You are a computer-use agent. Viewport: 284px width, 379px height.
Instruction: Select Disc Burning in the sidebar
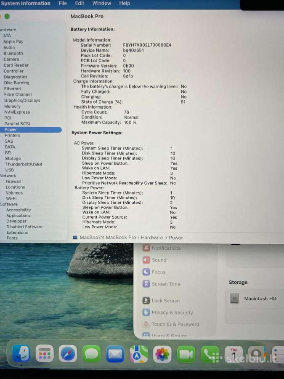[x=16, y=83]
